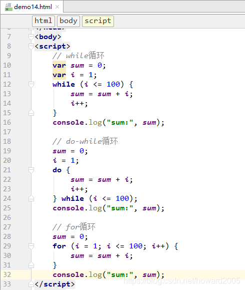
Task: Click 'sum = 0;' on line 19
Action: point(70,151)
